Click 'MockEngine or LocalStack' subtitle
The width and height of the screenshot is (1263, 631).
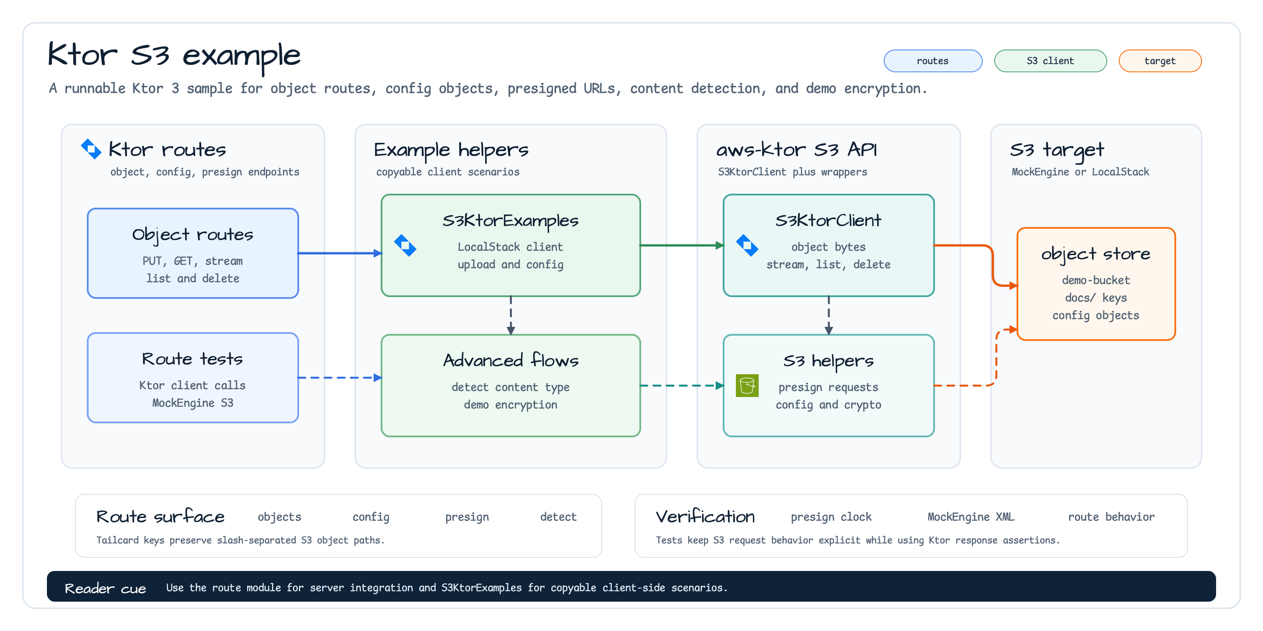pyautogui.click(x=1080, y=172)
